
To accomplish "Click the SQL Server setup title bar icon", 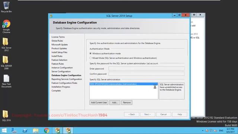I will point(51,16).
